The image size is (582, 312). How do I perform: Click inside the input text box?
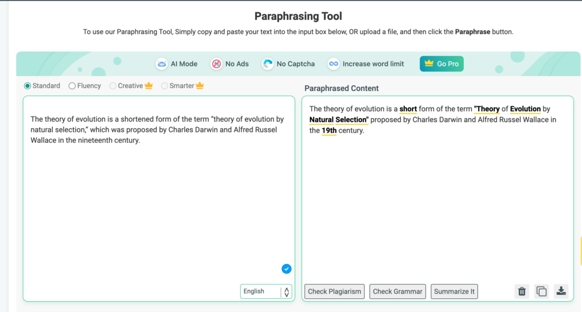click(159, 198)
